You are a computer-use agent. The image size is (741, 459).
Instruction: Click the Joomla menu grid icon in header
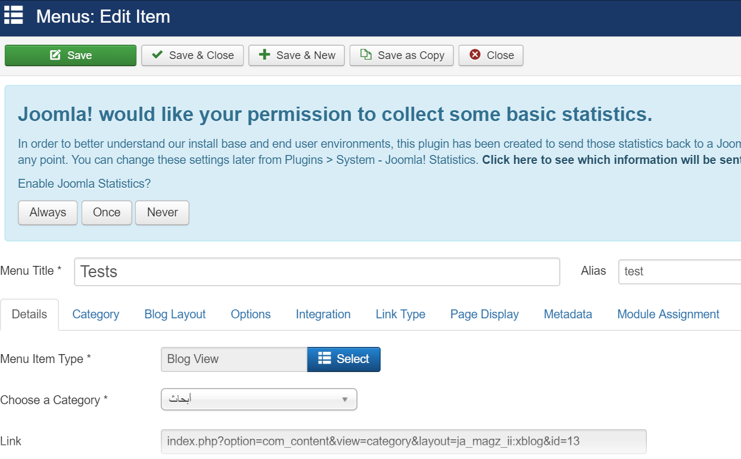coord(13,15)
